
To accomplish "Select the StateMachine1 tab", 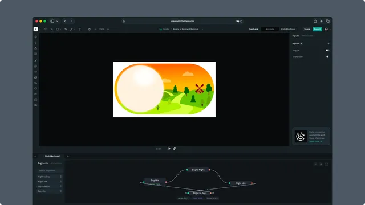I will coord(52,157).
